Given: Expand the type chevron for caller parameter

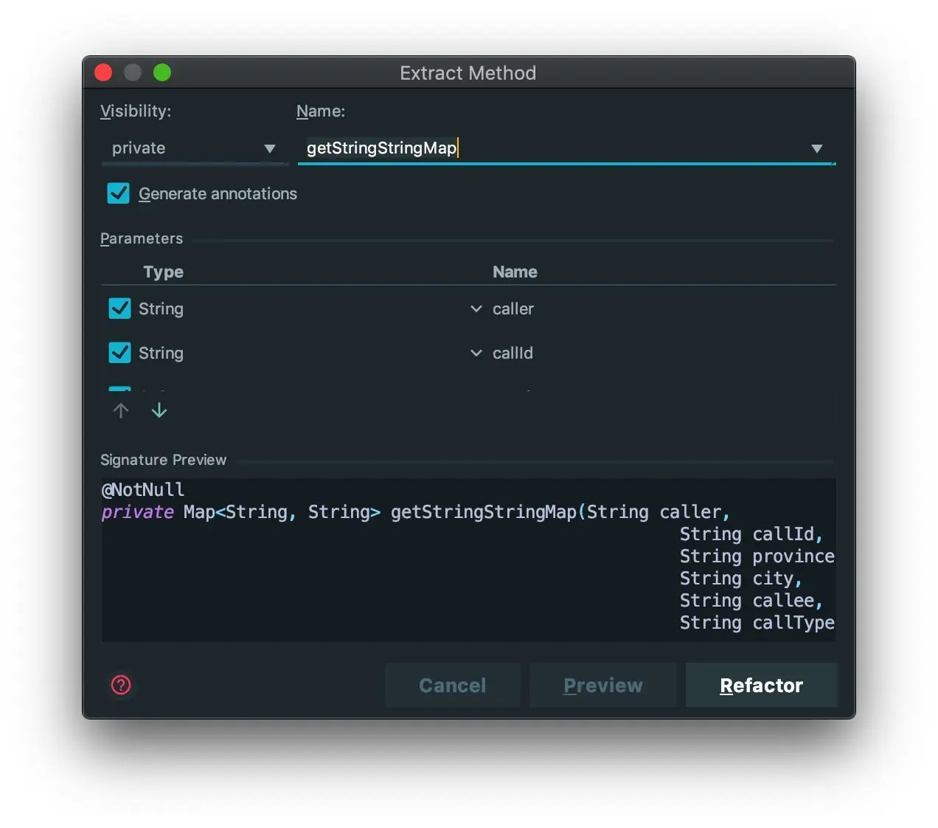Looking at the screenshot, I should (x=476, y=308).
